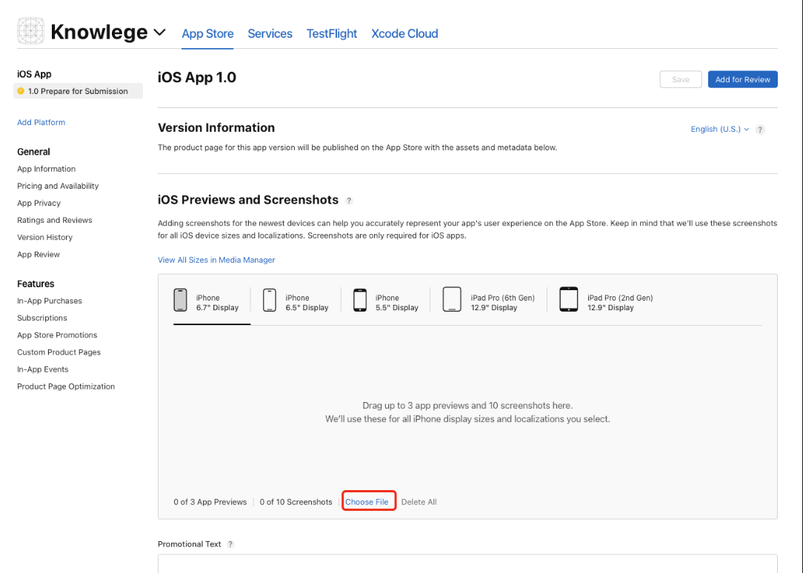Go to the TestFlight tab

pos(332,34)
